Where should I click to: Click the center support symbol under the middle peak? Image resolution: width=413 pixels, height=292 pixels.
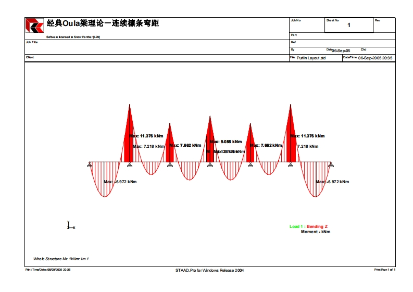tap(210, 165)
